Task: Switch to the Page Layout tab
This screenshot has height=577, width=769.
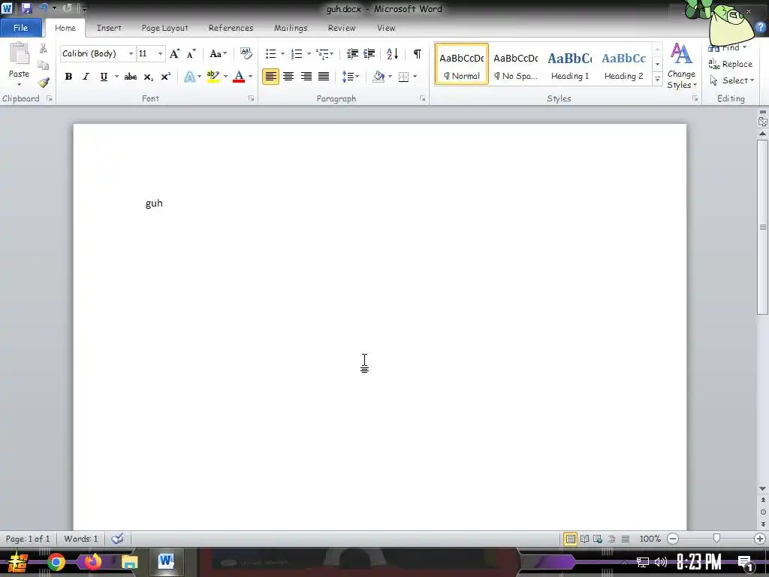Action: coord(164,28)
